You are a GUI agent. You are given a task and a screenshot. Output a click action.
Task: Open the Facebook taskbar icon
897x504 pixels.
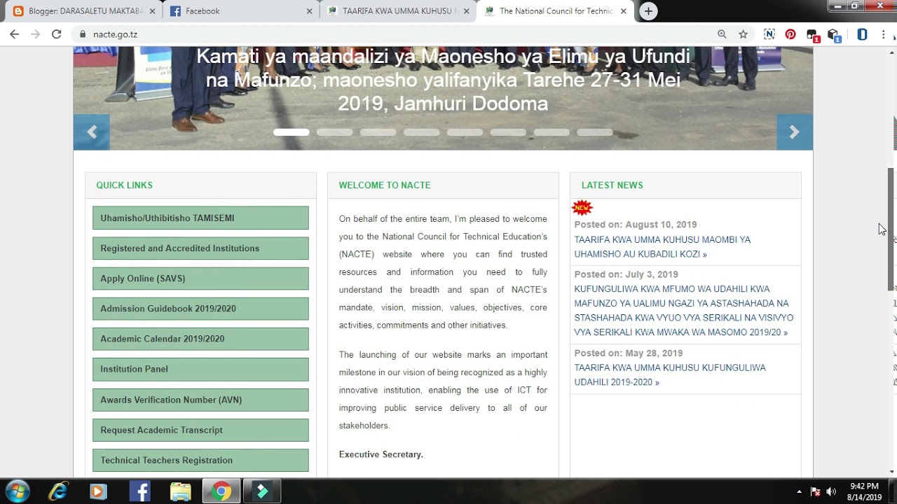[139, 491]
